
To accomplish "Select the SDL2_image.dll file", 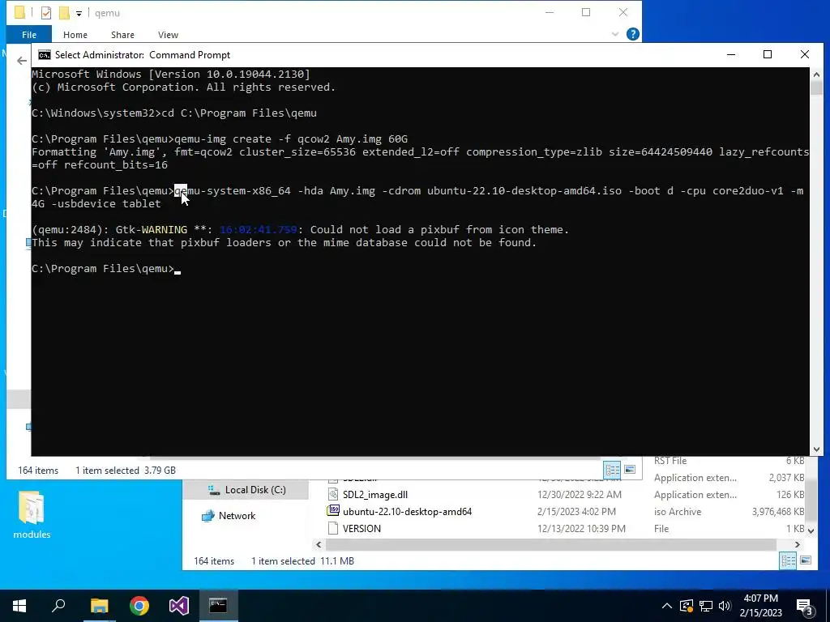I will pyautogui.click(x=374, y=495).
